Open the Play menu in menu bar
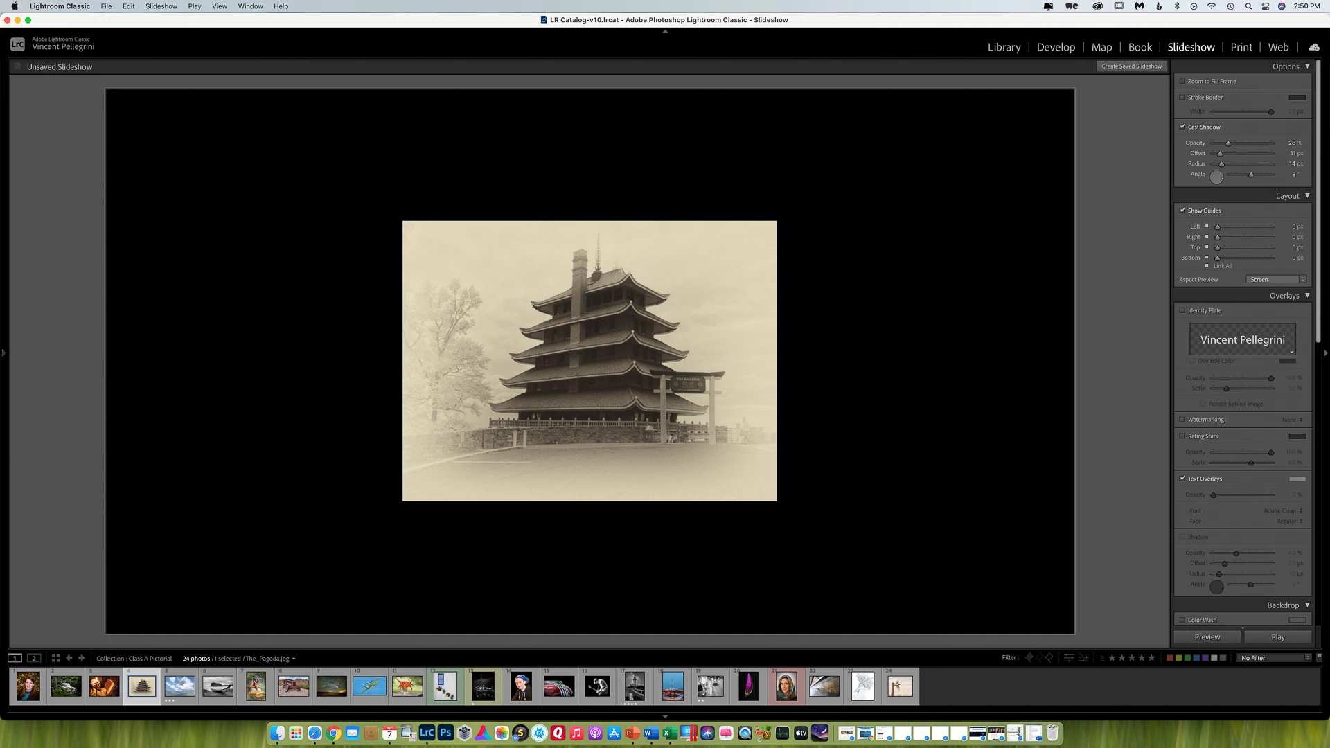1330x748 pixels. click(194, 6)
